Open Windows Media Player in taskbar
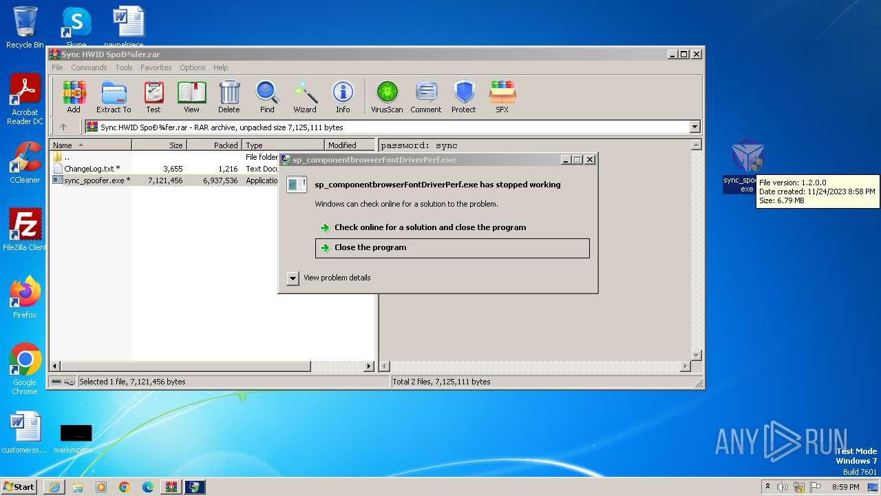The image size is (881, 496). tap(101, 487)
